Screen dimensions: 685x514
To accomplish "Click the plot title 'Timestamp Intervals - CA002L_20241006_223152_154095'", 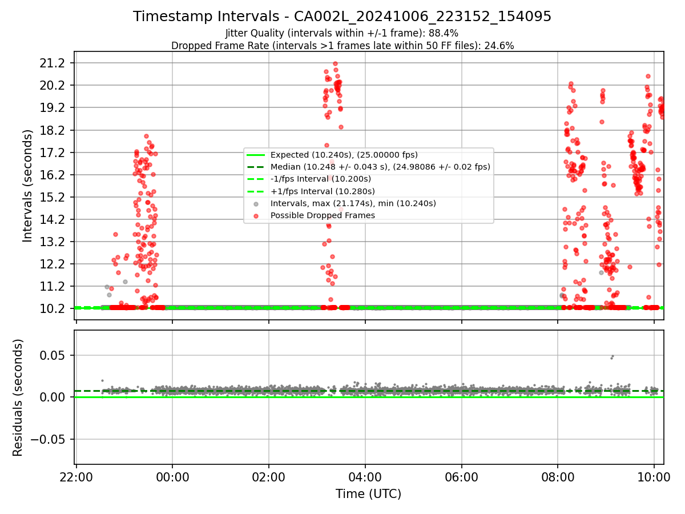I will pyautogui.click(x=342, y=17).
